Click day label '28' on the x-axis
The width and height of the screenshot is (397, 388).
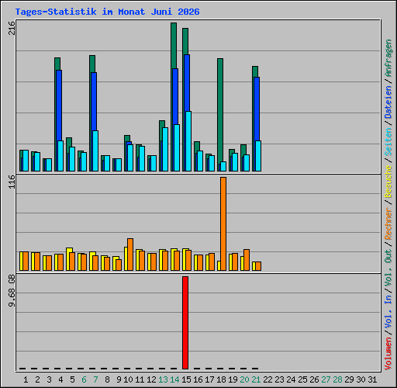(337, 379)
